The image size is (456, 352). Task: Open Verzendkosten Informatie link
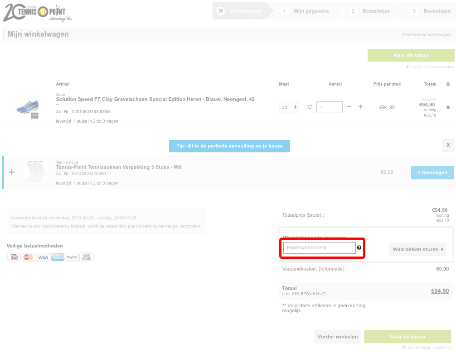click(x=331, y=269)
